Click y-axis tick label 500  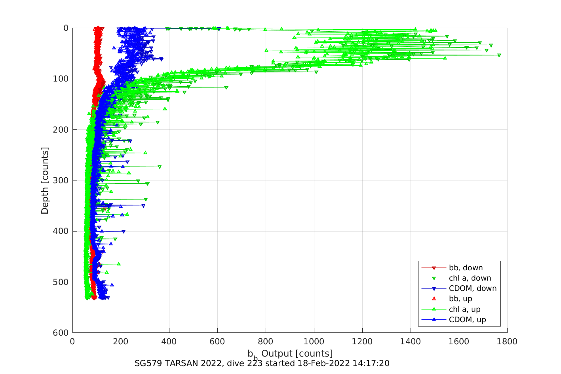61,282
